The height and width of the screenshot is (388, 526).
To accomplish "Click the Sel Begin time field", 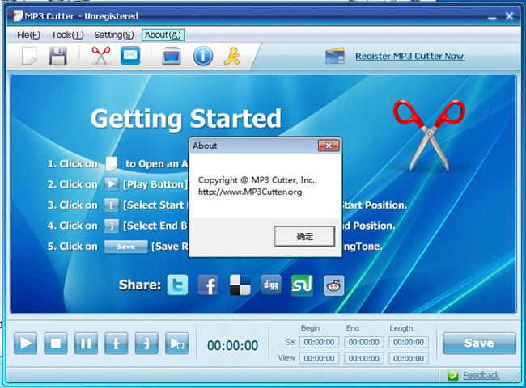I will pyautogui.click(x=319, y=342).
